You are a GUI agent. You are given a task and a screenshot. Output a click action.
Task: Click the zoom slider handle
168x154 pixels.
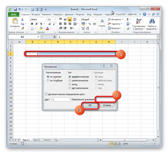[143, 144]
